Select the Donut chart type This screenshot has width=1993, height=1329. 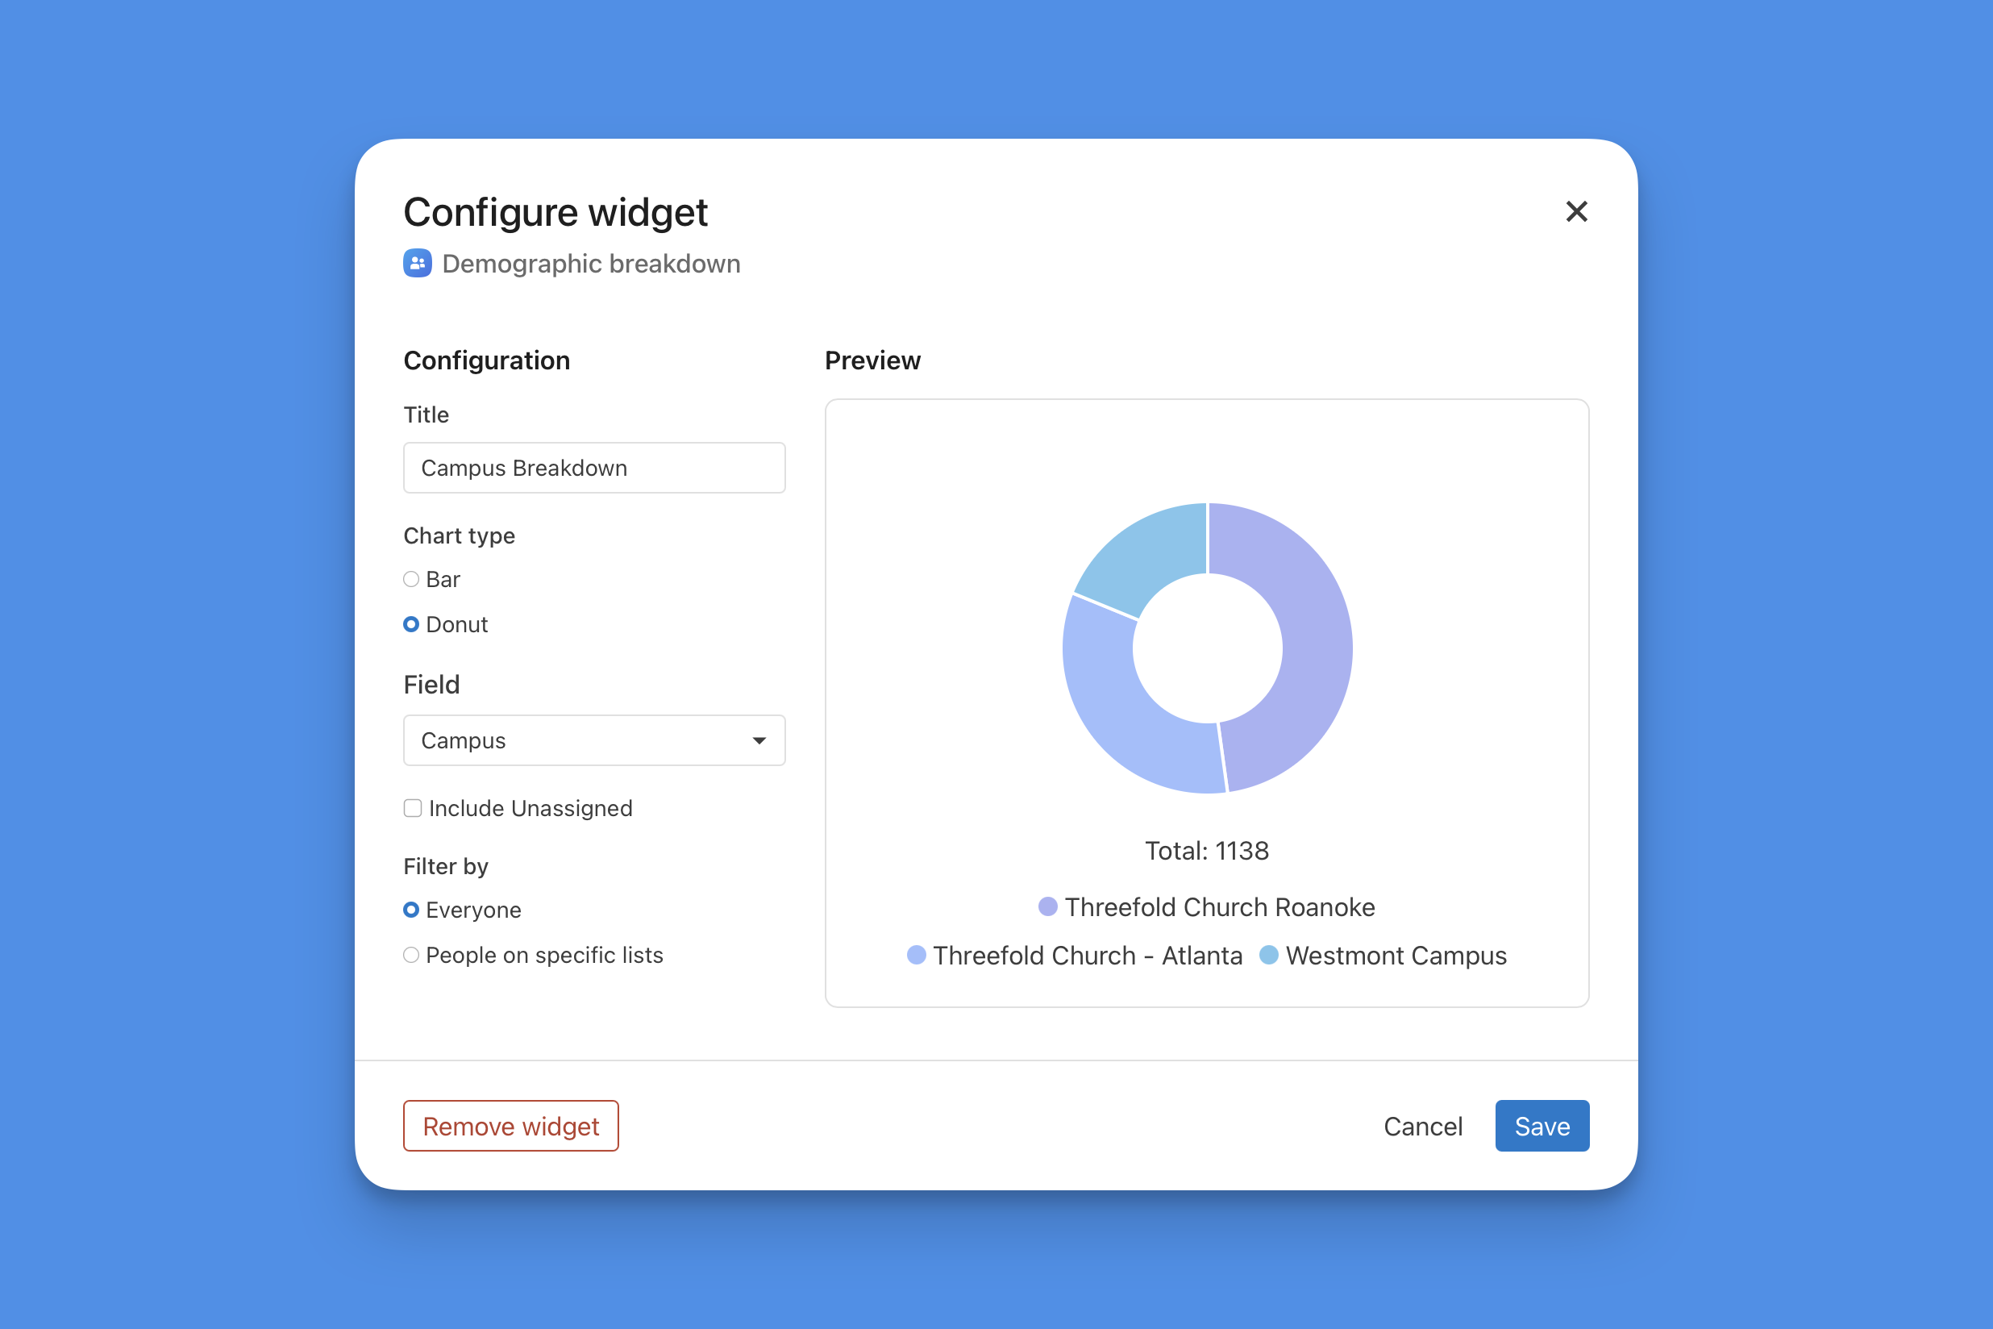click(x=411, y=625)
